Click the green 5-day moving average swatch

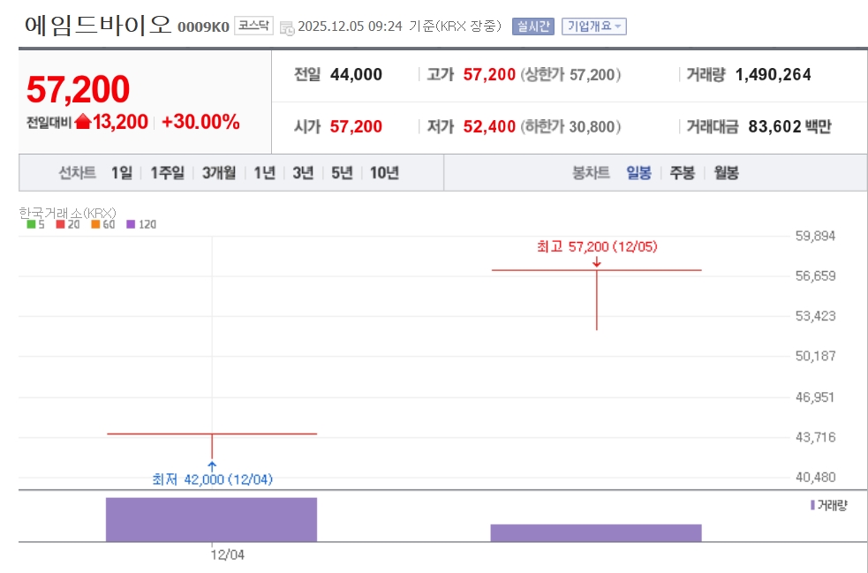coord(31,224)
